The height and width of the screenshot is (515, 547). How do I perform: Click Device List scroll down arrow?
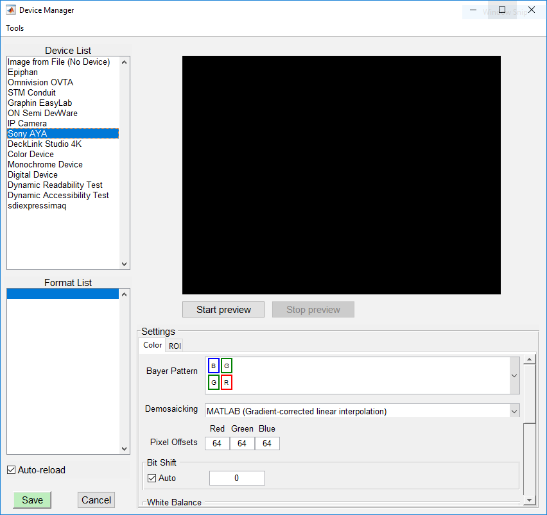click(124, 264)
